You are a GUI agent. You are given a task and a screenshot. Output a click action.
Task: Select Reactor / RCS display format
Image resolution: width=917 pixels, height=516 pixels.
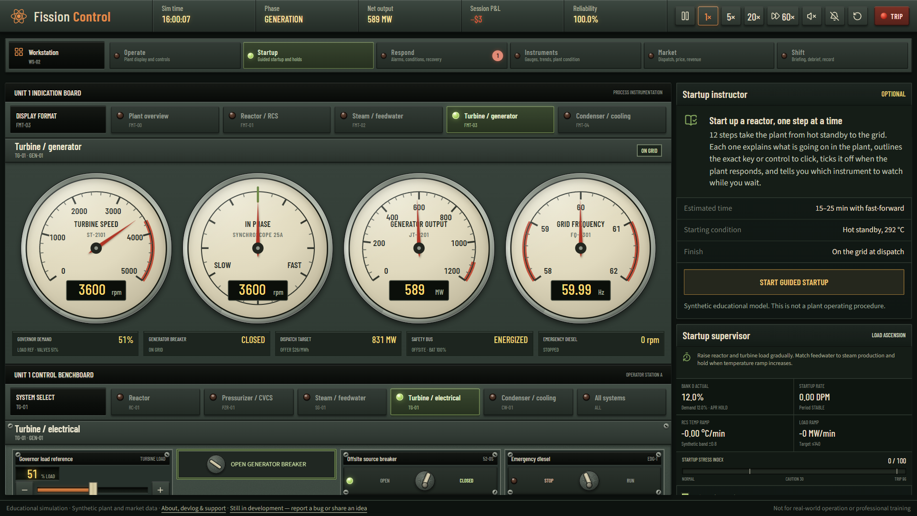click(x=277, y=119)
